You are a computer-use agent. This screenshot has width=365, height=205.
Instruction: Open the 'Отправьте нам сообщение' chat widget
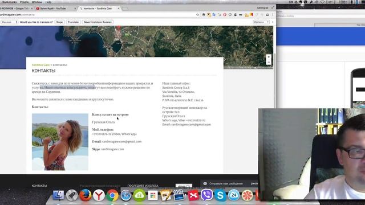point(230,183)
